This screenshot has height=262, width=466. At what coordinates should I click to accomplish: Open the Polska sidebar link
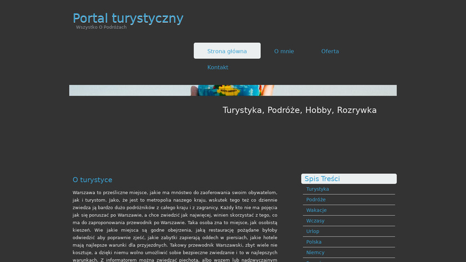point(313,242)
